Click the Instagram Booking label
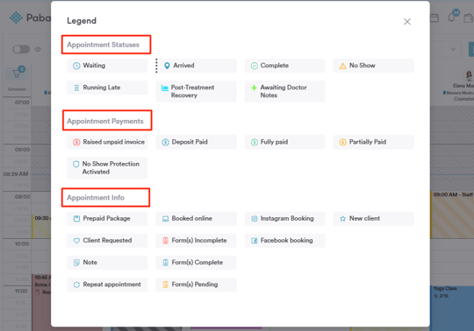The height and width of the screenshot is (331, 474). click(287, 218)
